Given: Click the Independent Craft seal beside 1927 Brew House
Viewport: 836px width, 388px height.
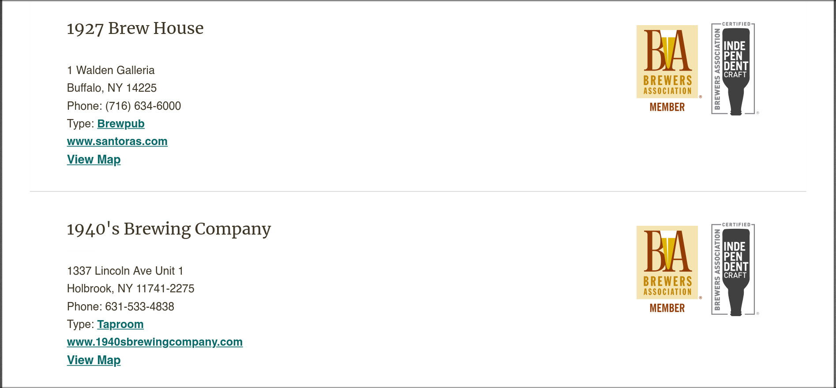Looking at the screenshot, I should coord(735,69).
